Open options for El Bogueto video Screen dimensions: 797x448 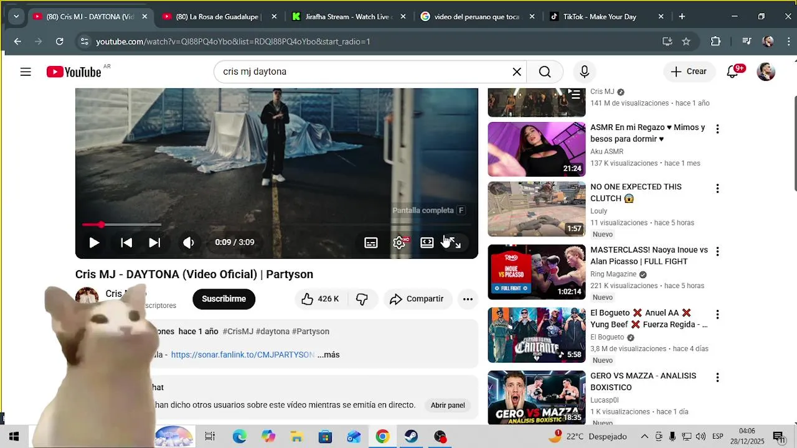(717, 314)
